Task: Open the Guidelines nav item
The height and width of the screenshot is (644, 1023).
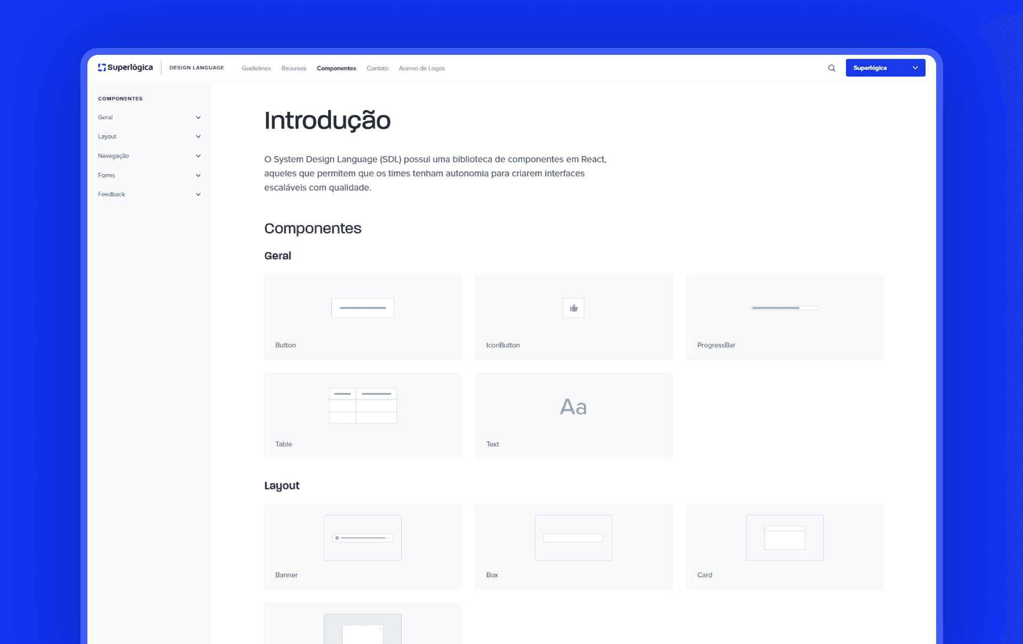Action: tap(256, 68)
